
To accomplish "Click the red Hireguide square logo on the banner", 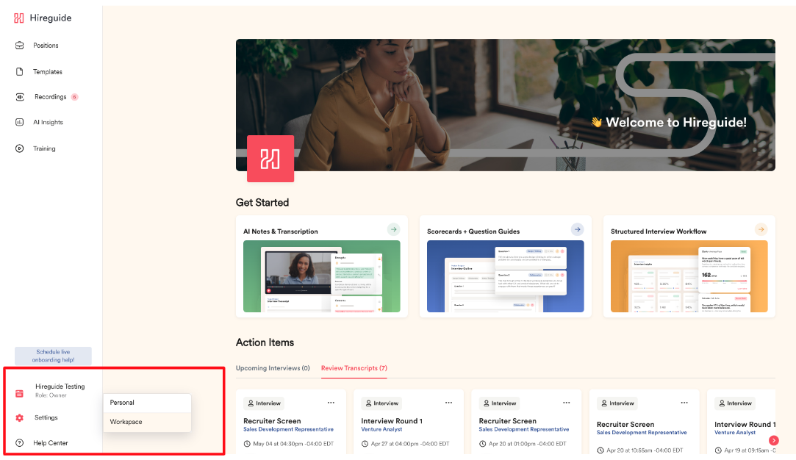I will 270,159.
